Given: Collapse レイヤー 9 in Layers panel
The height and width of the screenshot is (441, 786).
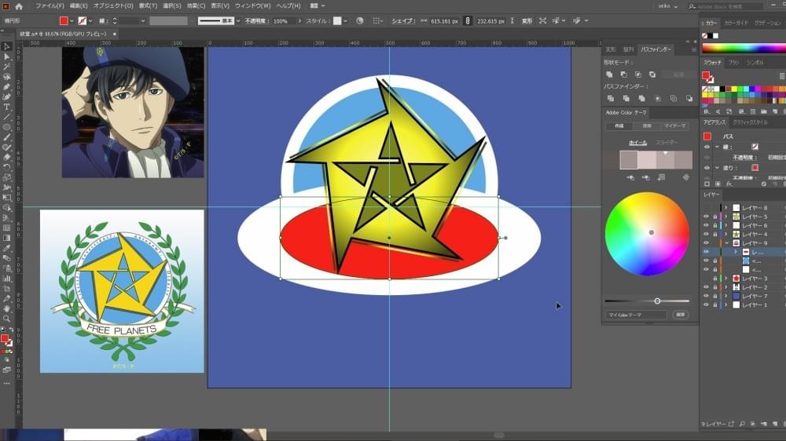Looking at the screenshot, I should [x=725, y=242].
